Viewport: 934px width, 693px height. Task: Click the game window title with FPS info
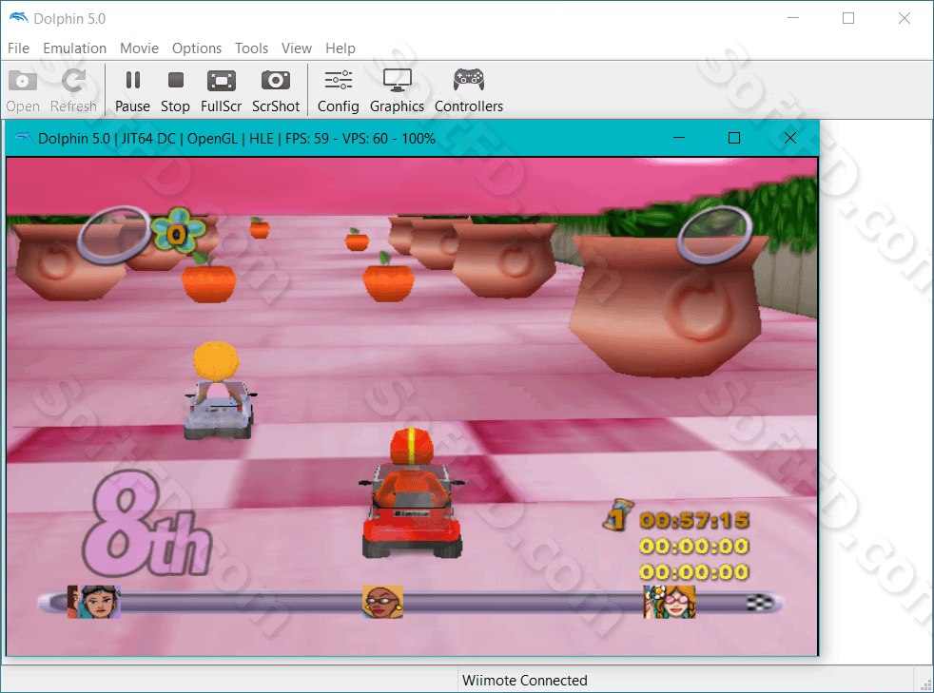[237, 139]
